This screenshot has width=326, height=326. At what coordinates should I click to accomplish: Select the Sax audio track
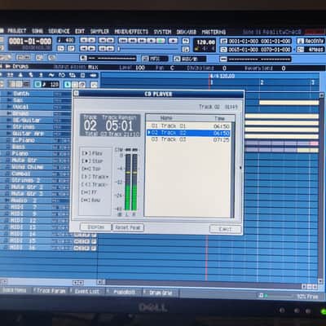pos(18,100)
